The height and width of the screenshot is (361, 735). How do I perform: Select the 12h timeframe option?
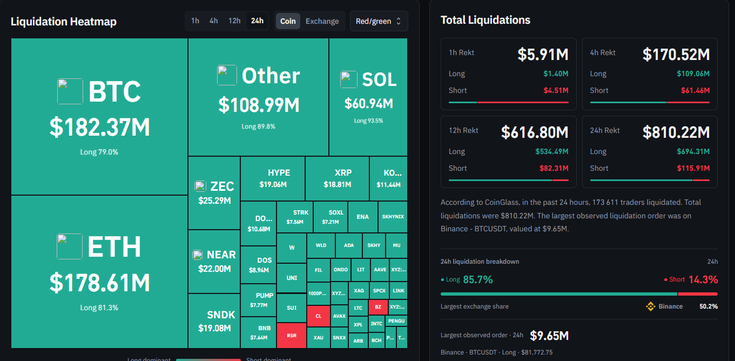pyautogui.click(x=234, y=21)
